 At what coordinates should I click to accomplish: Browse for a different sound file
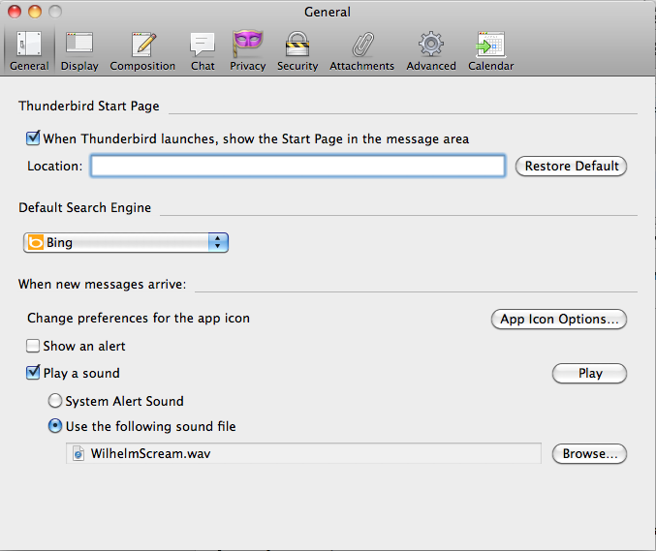(589, 453)
